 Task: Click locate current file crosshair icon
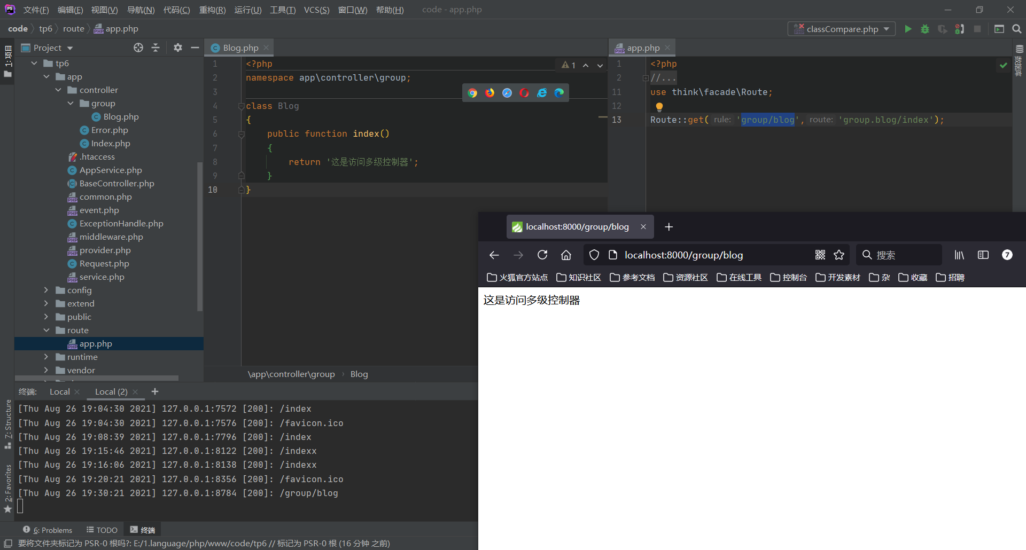click(138, 48)
